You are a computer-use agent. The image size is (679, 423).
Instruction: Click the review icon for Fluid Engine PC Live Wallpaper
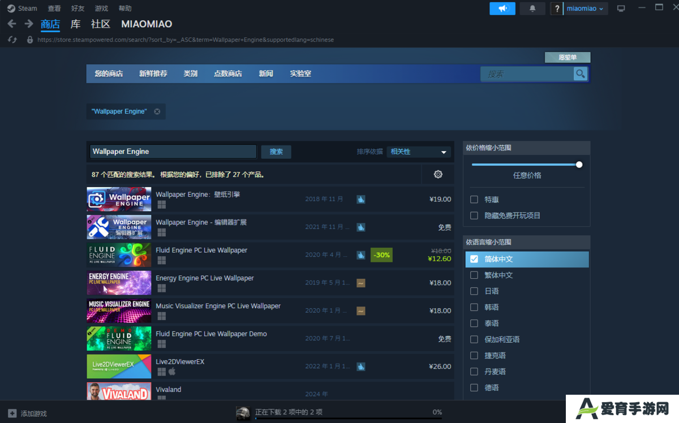tap(361, 255)
